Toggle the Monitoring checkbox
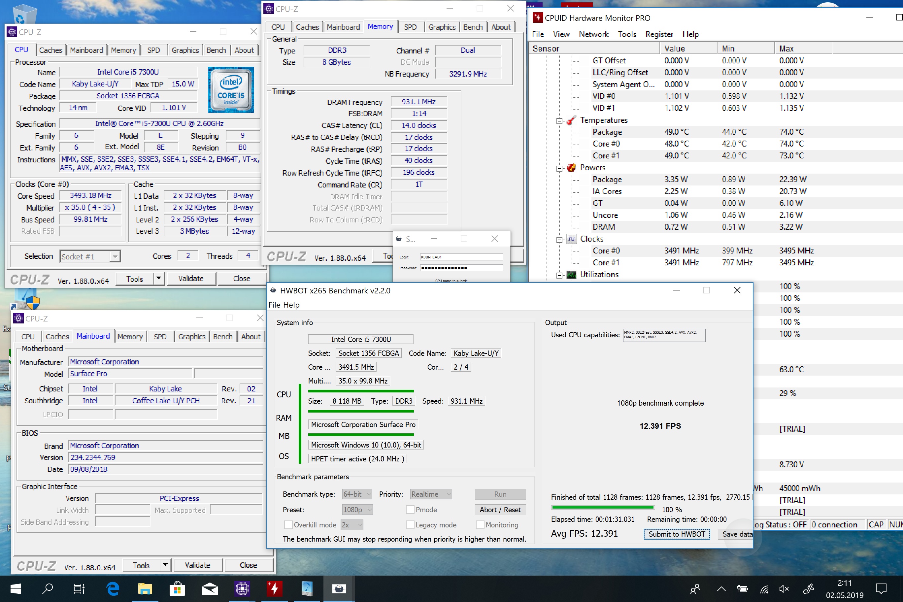Viewport: 903px width, 602px height. (x=480, y=525)
